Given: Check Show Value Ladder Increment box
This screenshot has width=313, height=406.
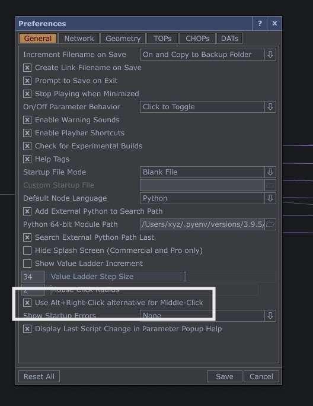Looking at the screenshot, I should coord(27,264).
